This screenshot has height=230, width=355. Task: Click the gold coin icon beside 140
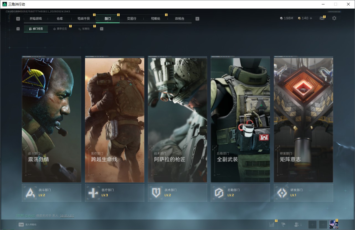299,18
